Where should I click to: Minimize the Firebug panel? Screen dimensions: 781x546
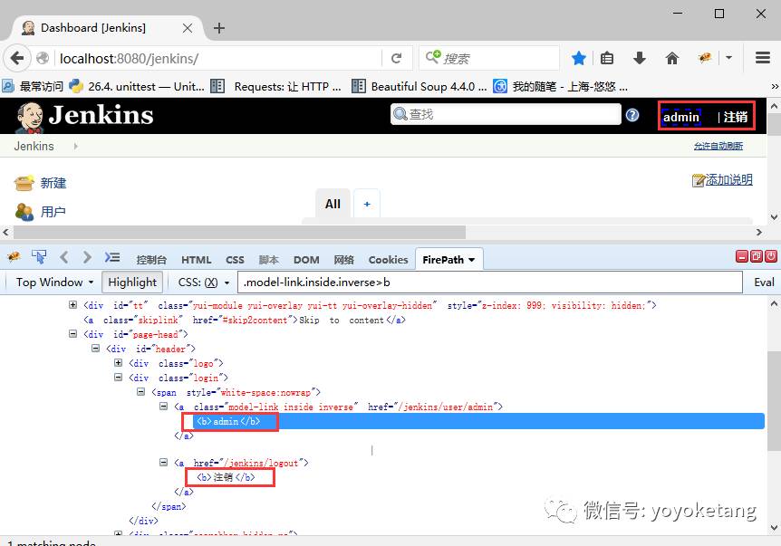click(x=742, y=256)
